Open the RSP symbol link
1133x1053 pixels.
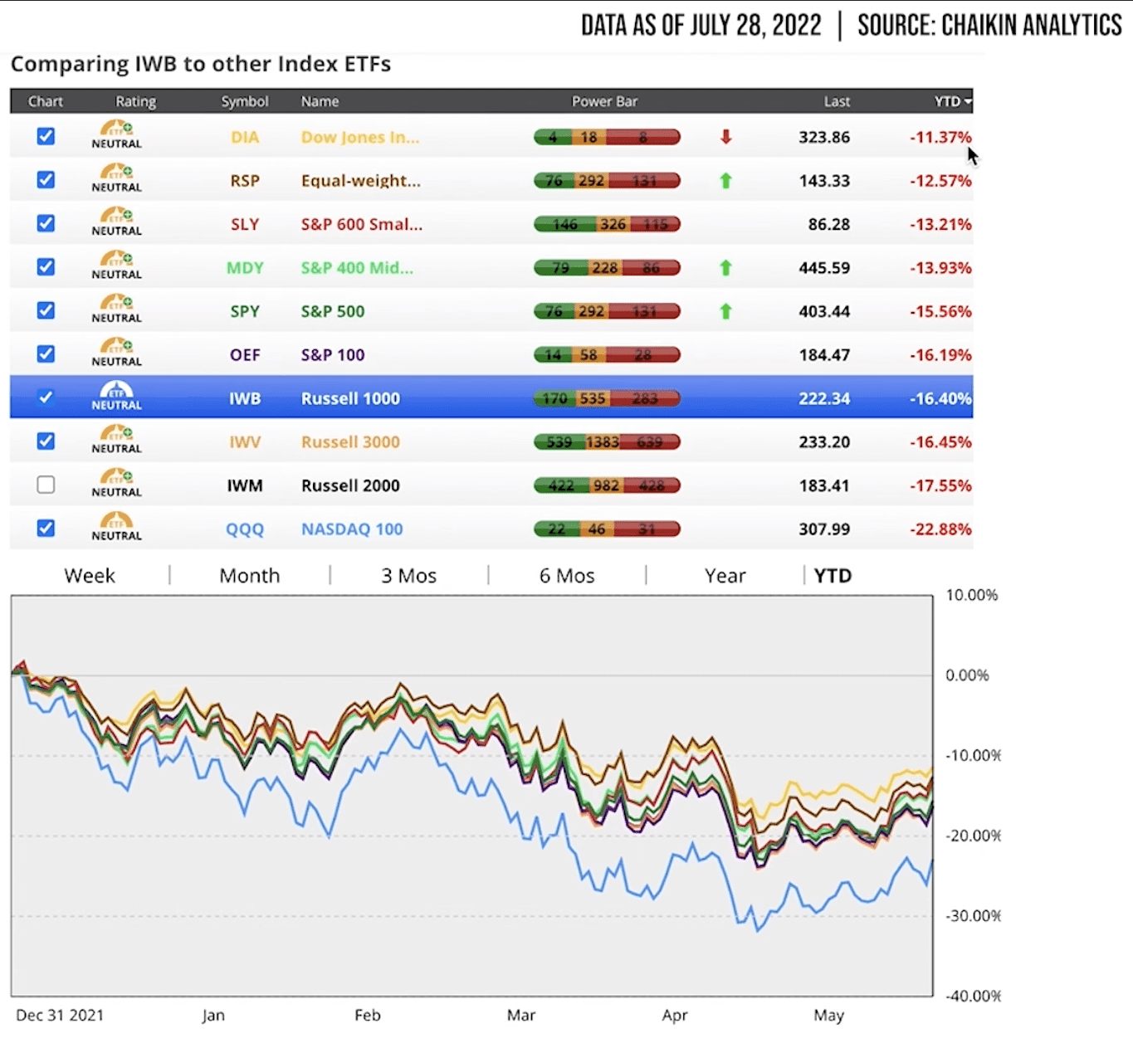point(245,180)
